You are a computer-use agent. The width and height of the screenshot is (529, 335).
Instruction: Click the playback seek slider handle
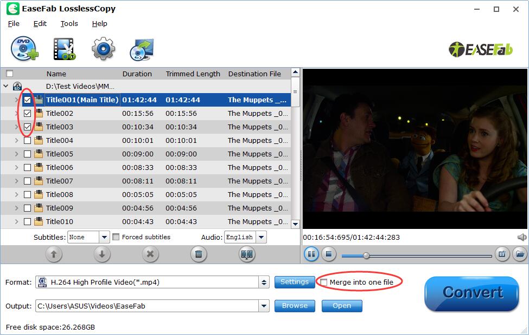pyautogui.click(x=366, y=255)
